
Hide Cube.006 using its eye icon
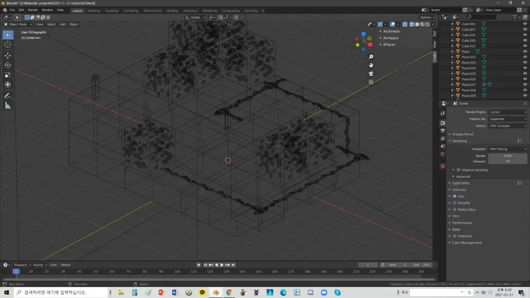525,24
